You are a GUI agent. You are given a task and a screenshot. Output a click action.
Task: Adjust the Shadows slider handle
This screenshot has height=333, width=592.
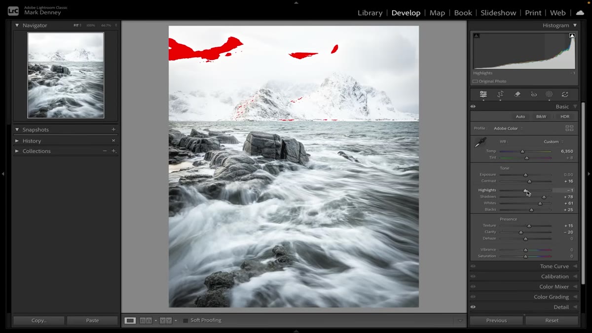(544, 197)
